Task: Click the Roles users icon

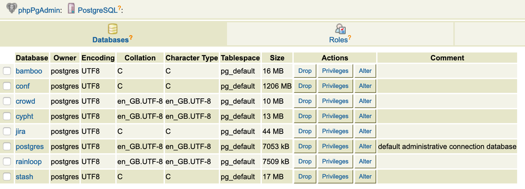Action: pyautogui.click(x=340, y=29)
